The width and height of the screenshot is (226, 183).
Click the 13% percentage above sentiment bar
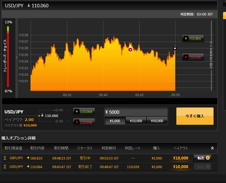tap(8, 22)
